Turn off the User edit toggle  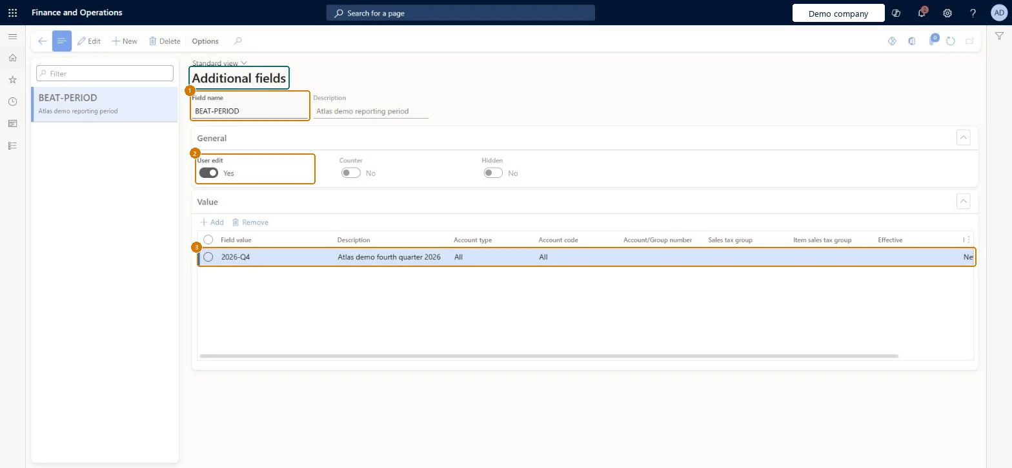pos(208,173)
